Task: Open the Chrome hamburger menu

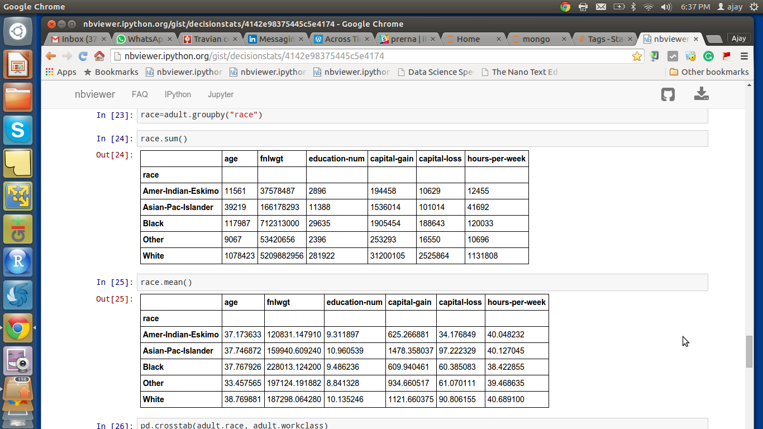Action: (744, 56)
